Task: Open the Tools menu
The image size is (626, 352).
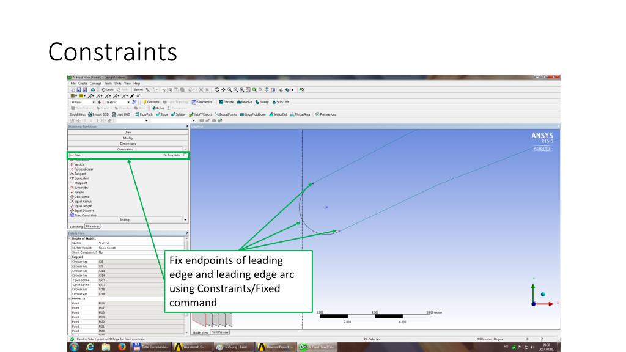Action: coord(108,84)
